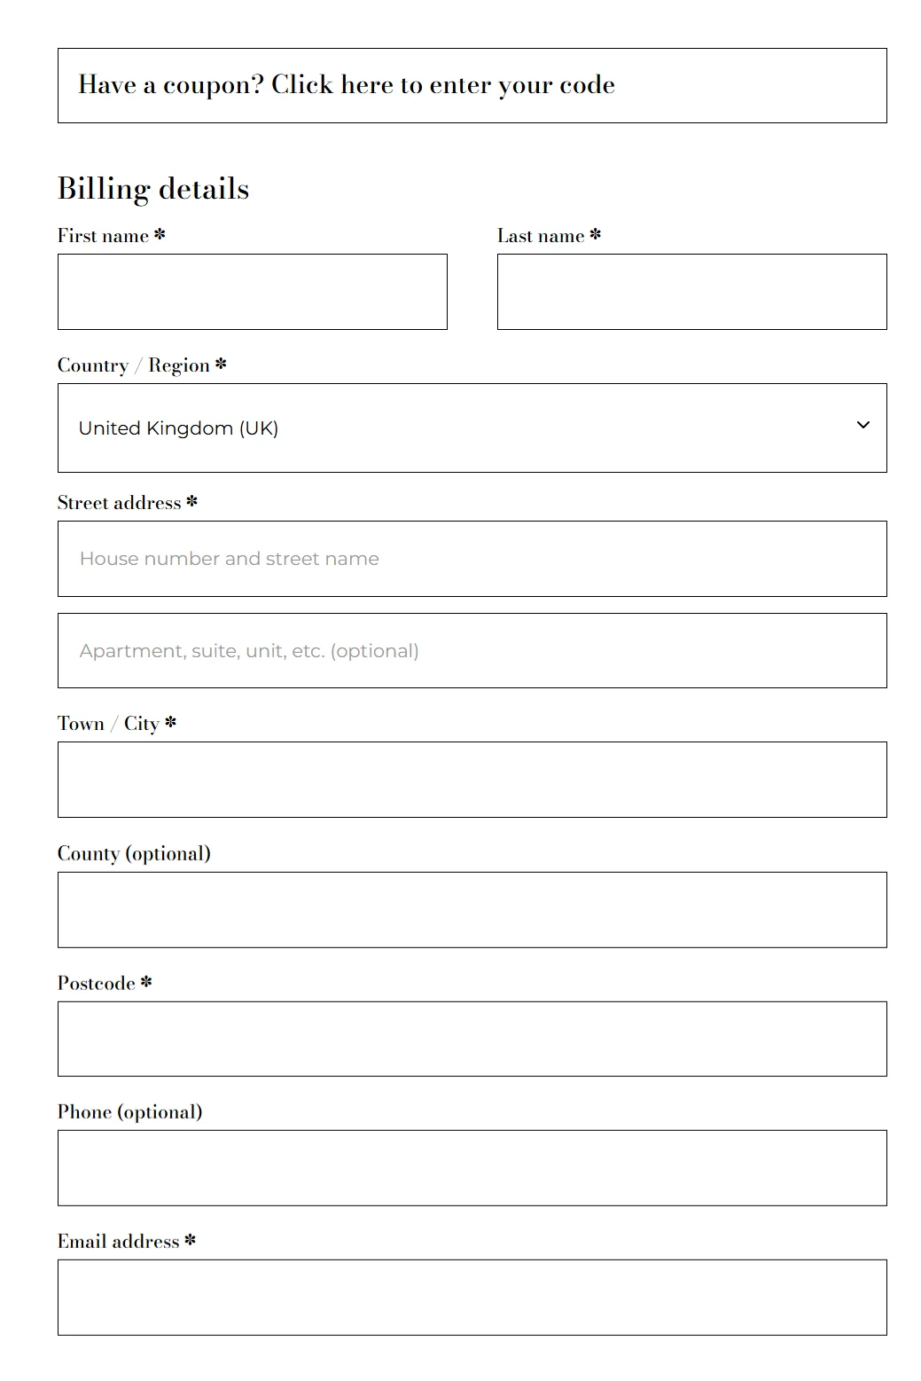
Task: Click the Town / City label
Action: (x=108, y=724)
